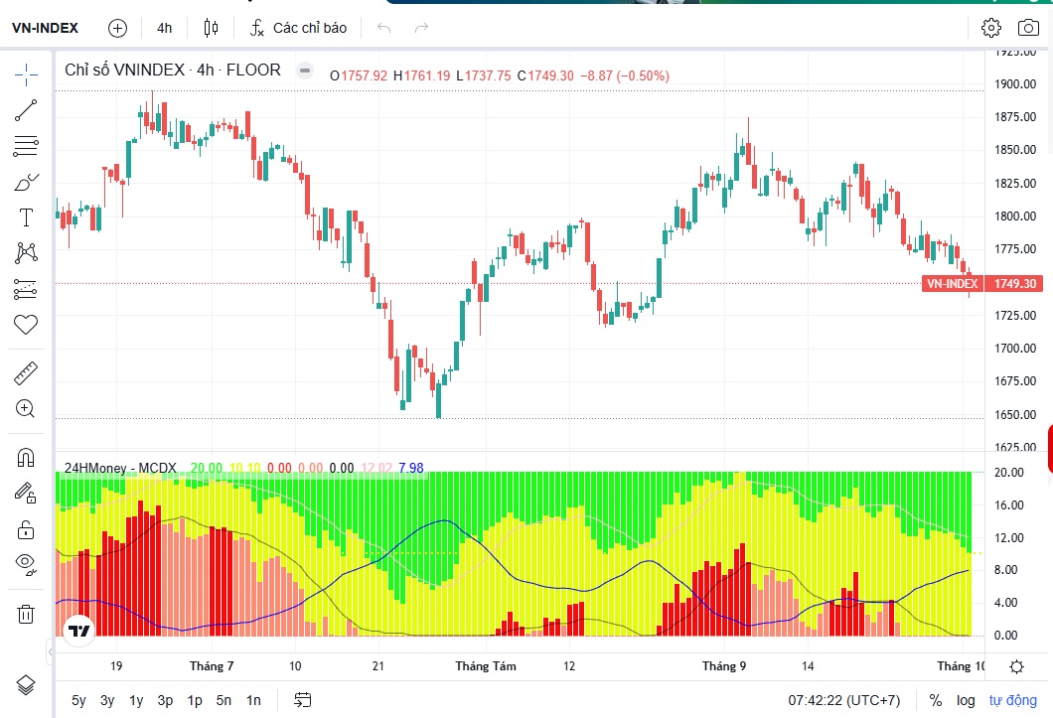Viewport: 1053px width, 718px height.
Task: Add symbol to compare with plus icon
Action: click(117, 28)
